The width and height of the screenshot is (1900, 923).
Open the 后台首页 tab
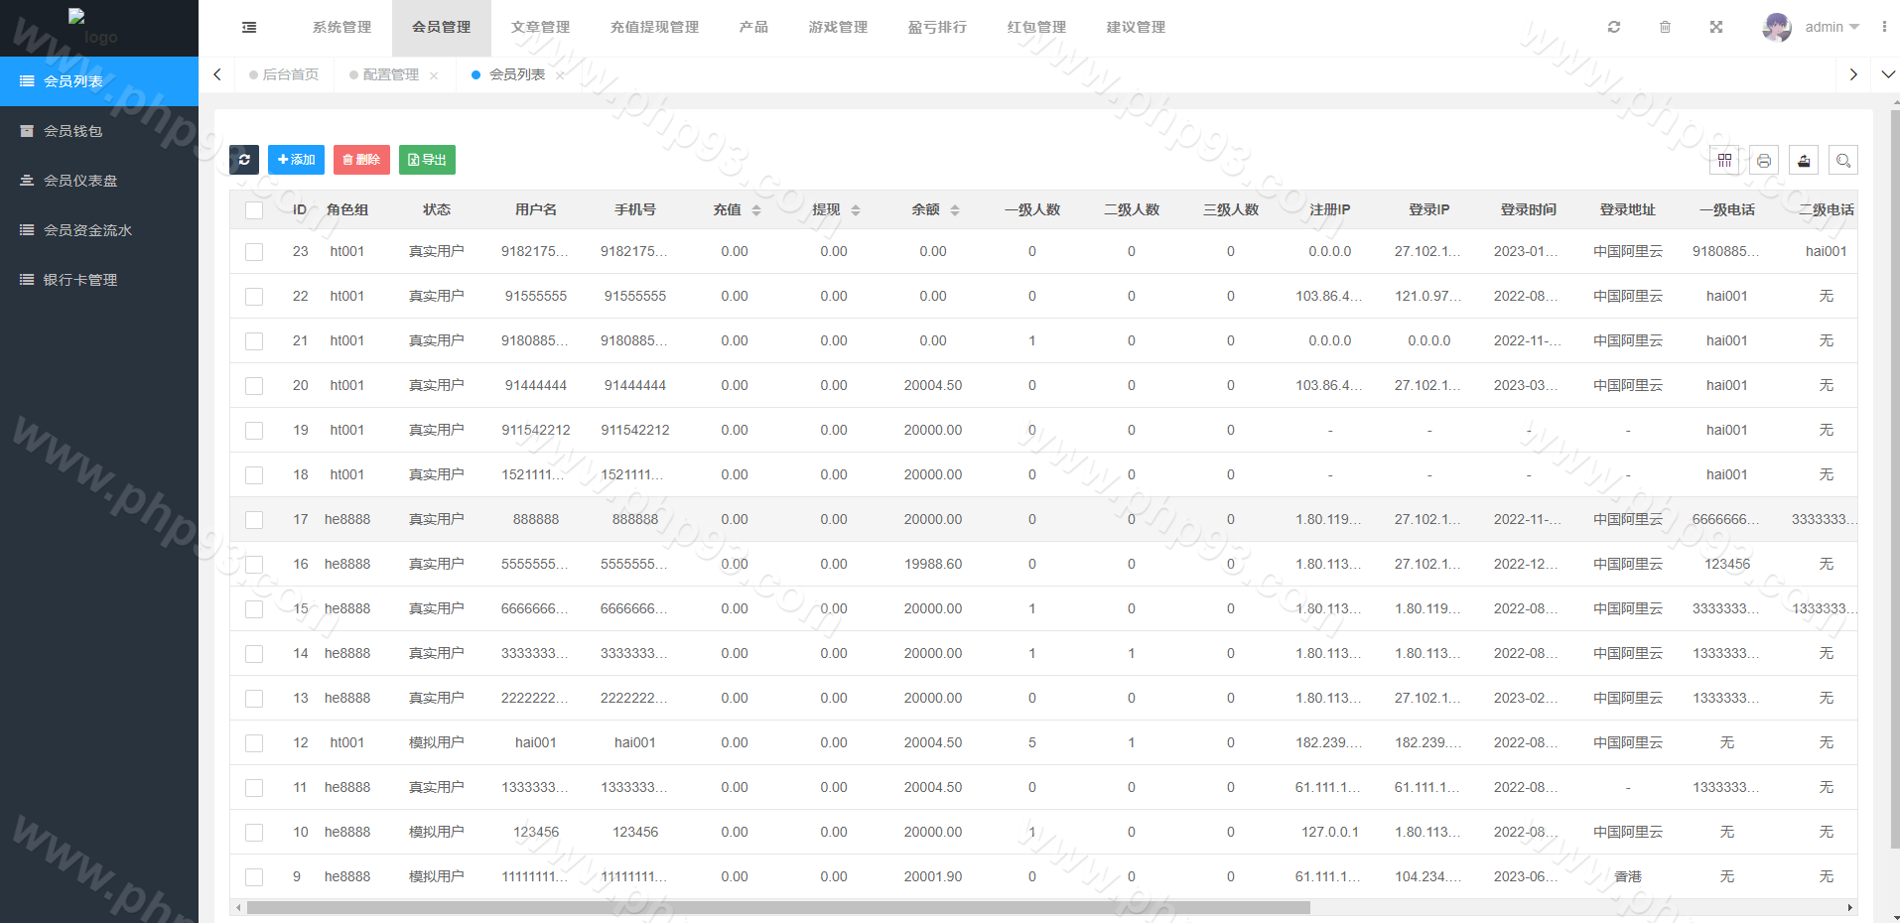click(290, 74)
